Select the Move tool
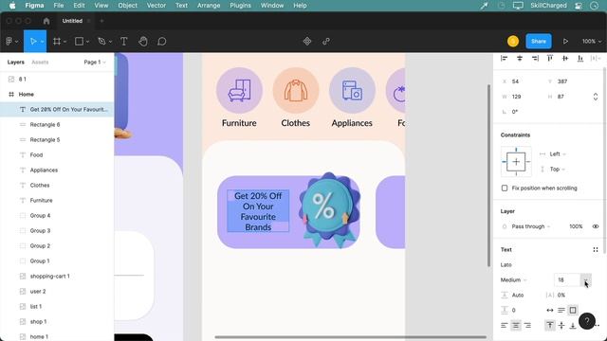The width and height of the screenshot is (607, 341). pyautogui.click(x=33, y=41)
